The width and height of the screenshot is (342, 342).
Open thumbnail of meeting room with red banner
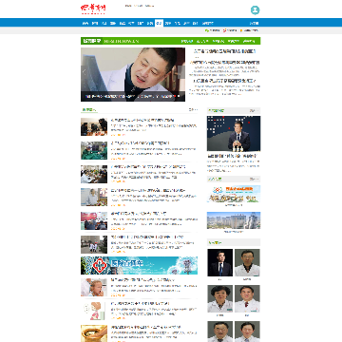pos(94,220)
